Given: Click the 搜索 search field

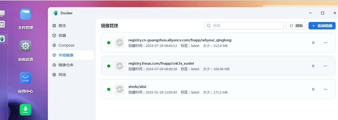Looking at the screenshot, I should 244,26.
